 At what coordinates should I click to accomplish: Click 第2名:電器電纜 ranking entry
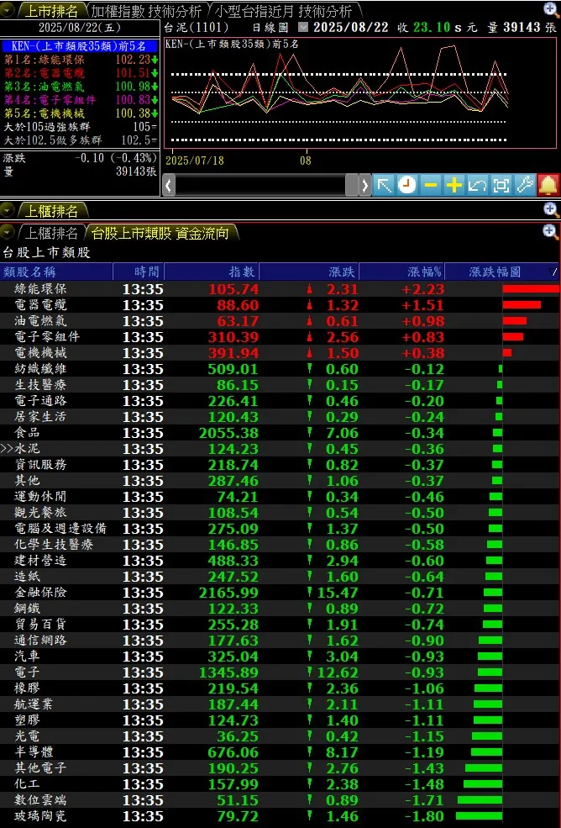(81, 73)
